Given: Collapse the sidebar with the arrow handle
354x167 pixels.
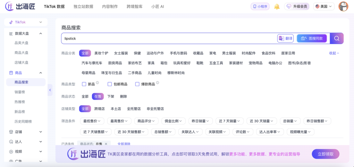Looking at the screenshot, I should [x=50, y=90].
